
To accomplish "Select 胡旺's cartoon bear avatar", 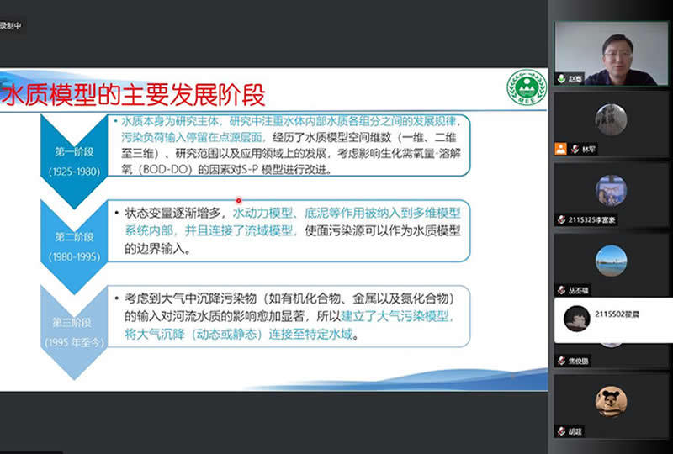I will [611, 402].
